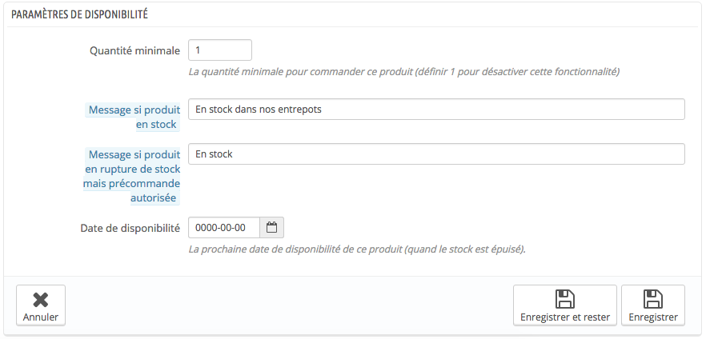This screenshot has height=339, width=706.
Task: Click the next availability date help text
Action: (x=356, y=249)
